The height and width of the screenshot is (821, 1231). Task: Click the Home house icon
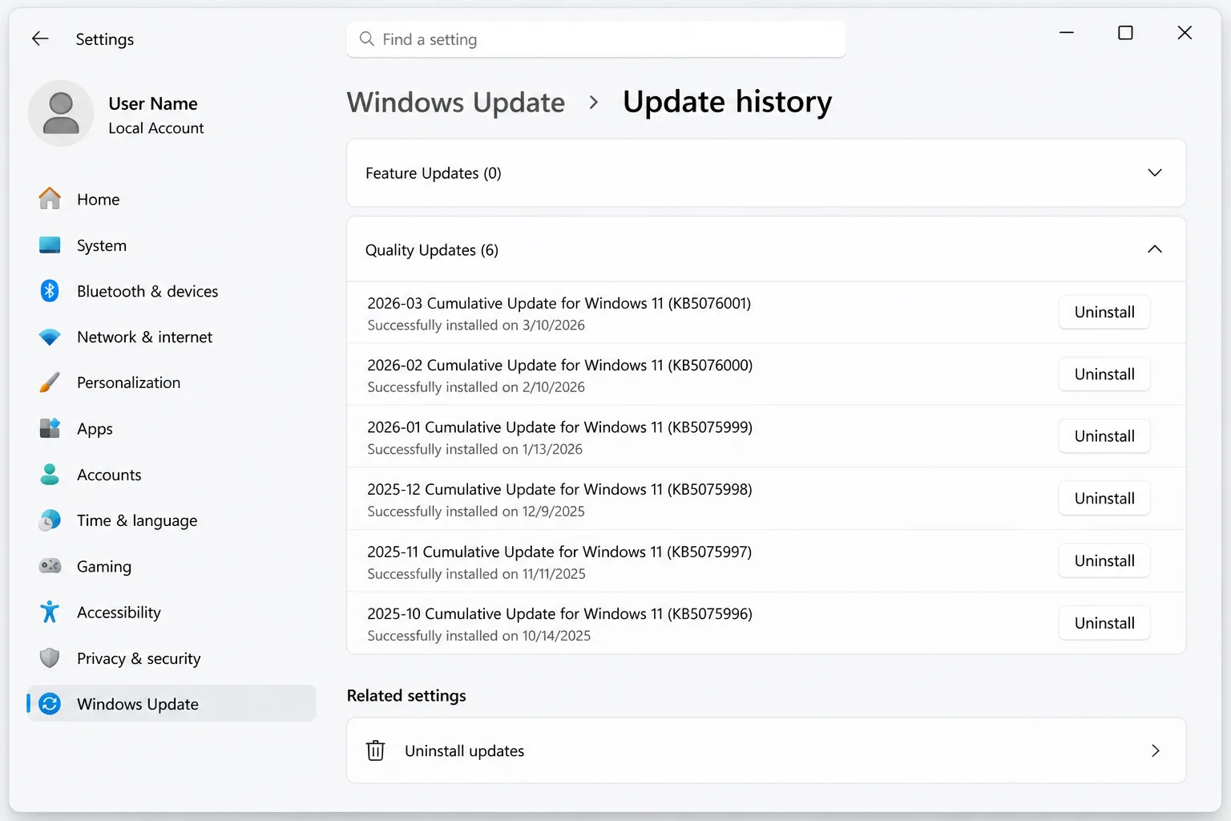pos(50,199)
